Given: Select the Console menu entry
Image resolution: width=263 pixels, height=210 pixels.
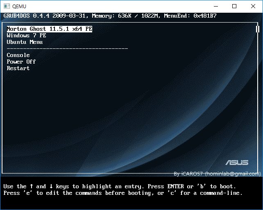Looking at the screenshot, I should [x=18, y=55].
